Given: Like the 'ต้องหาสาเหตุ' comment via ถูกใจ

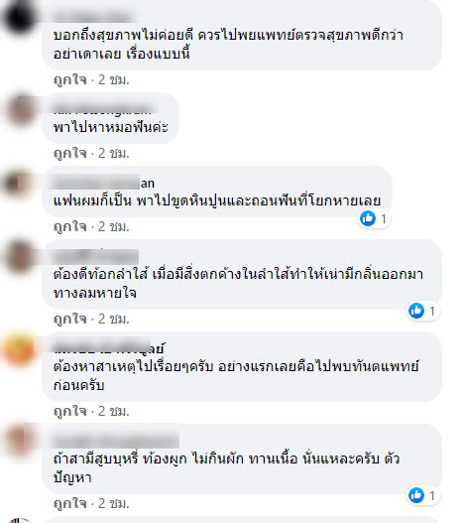Looking at the screenshot, I should [70, 411].
